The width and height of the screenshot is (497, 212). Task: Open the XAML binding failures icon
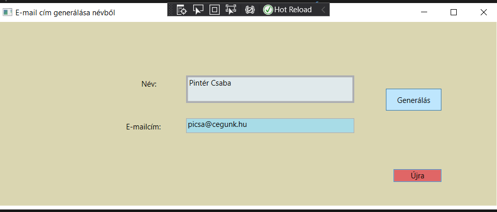(250, 9)
